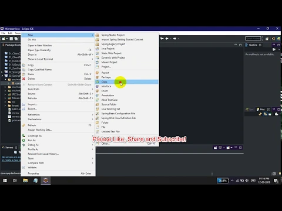Expand the Source submenu

58,94
